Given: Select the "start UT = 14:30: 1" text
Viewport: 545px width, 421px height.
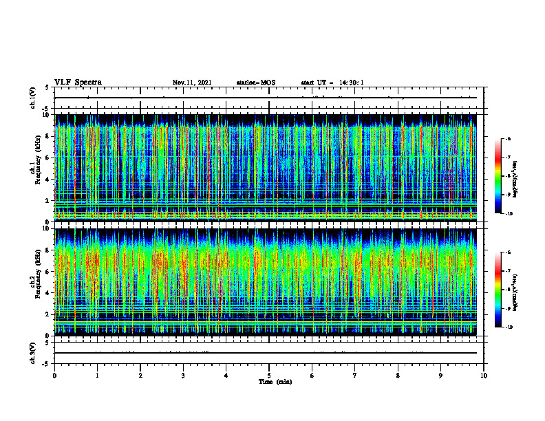Looking at the screenshot, I should [x=332, y=83].
